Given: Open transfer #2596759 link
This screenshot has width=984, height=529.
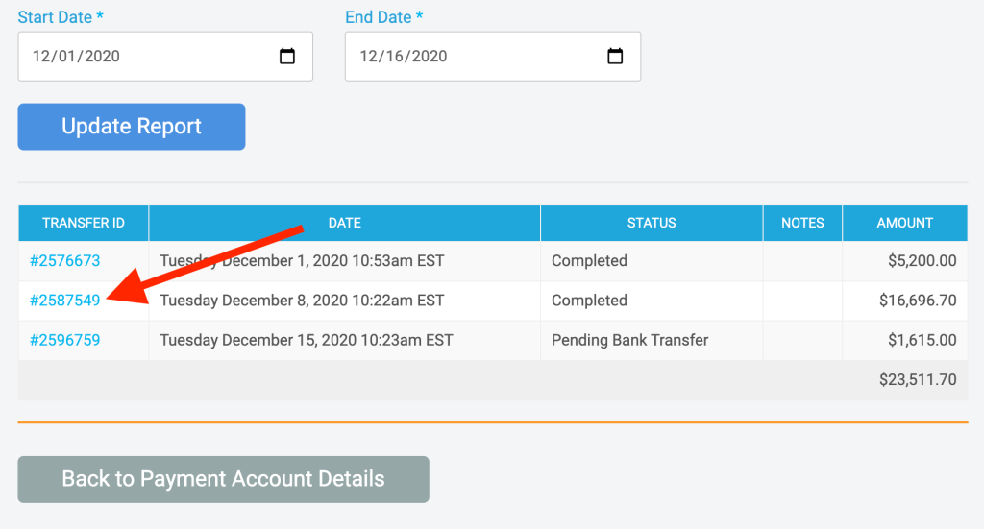Looking at the screenshot, I should click(x=64, y=340).
